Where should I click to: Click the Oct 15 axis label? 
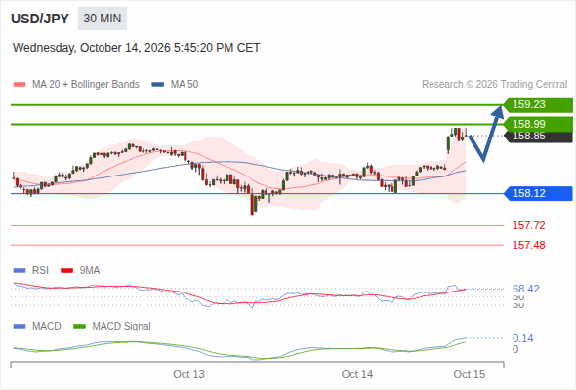(x=470, y=374)
